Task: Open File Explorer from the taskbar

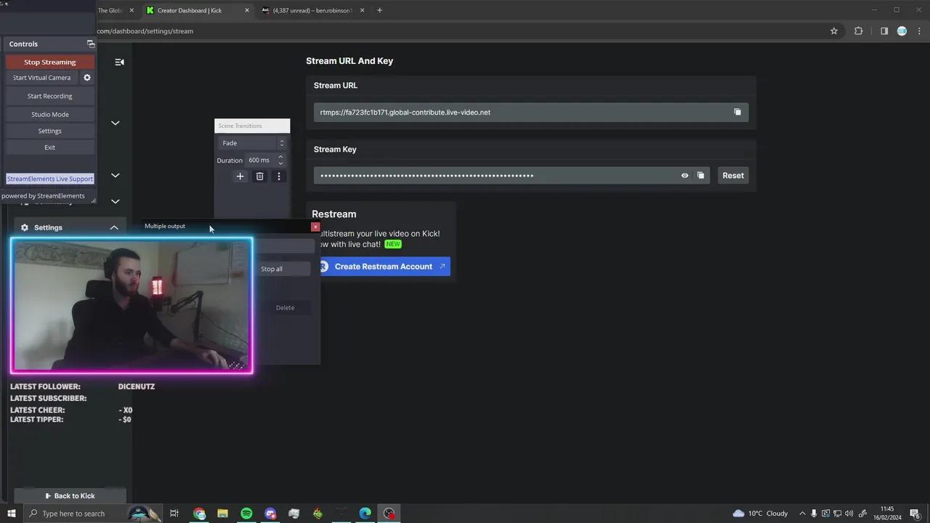Action: coord(223,514)
